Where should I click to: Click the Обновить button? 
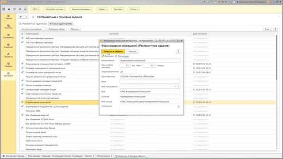[75, 29]
